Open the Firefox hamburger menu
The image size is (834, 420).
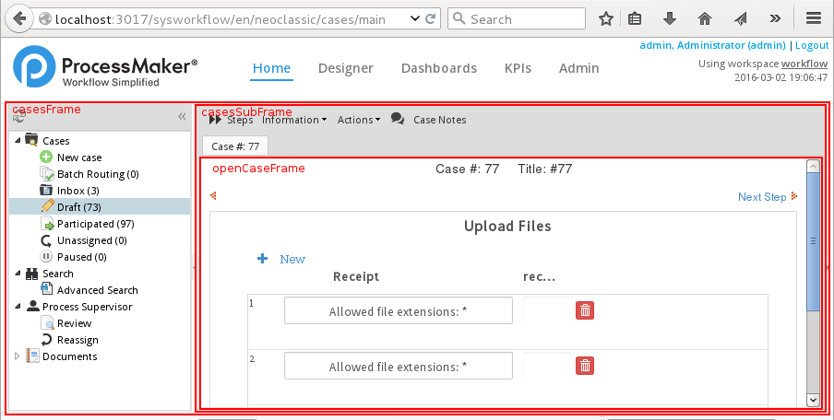tap(813, 18)
